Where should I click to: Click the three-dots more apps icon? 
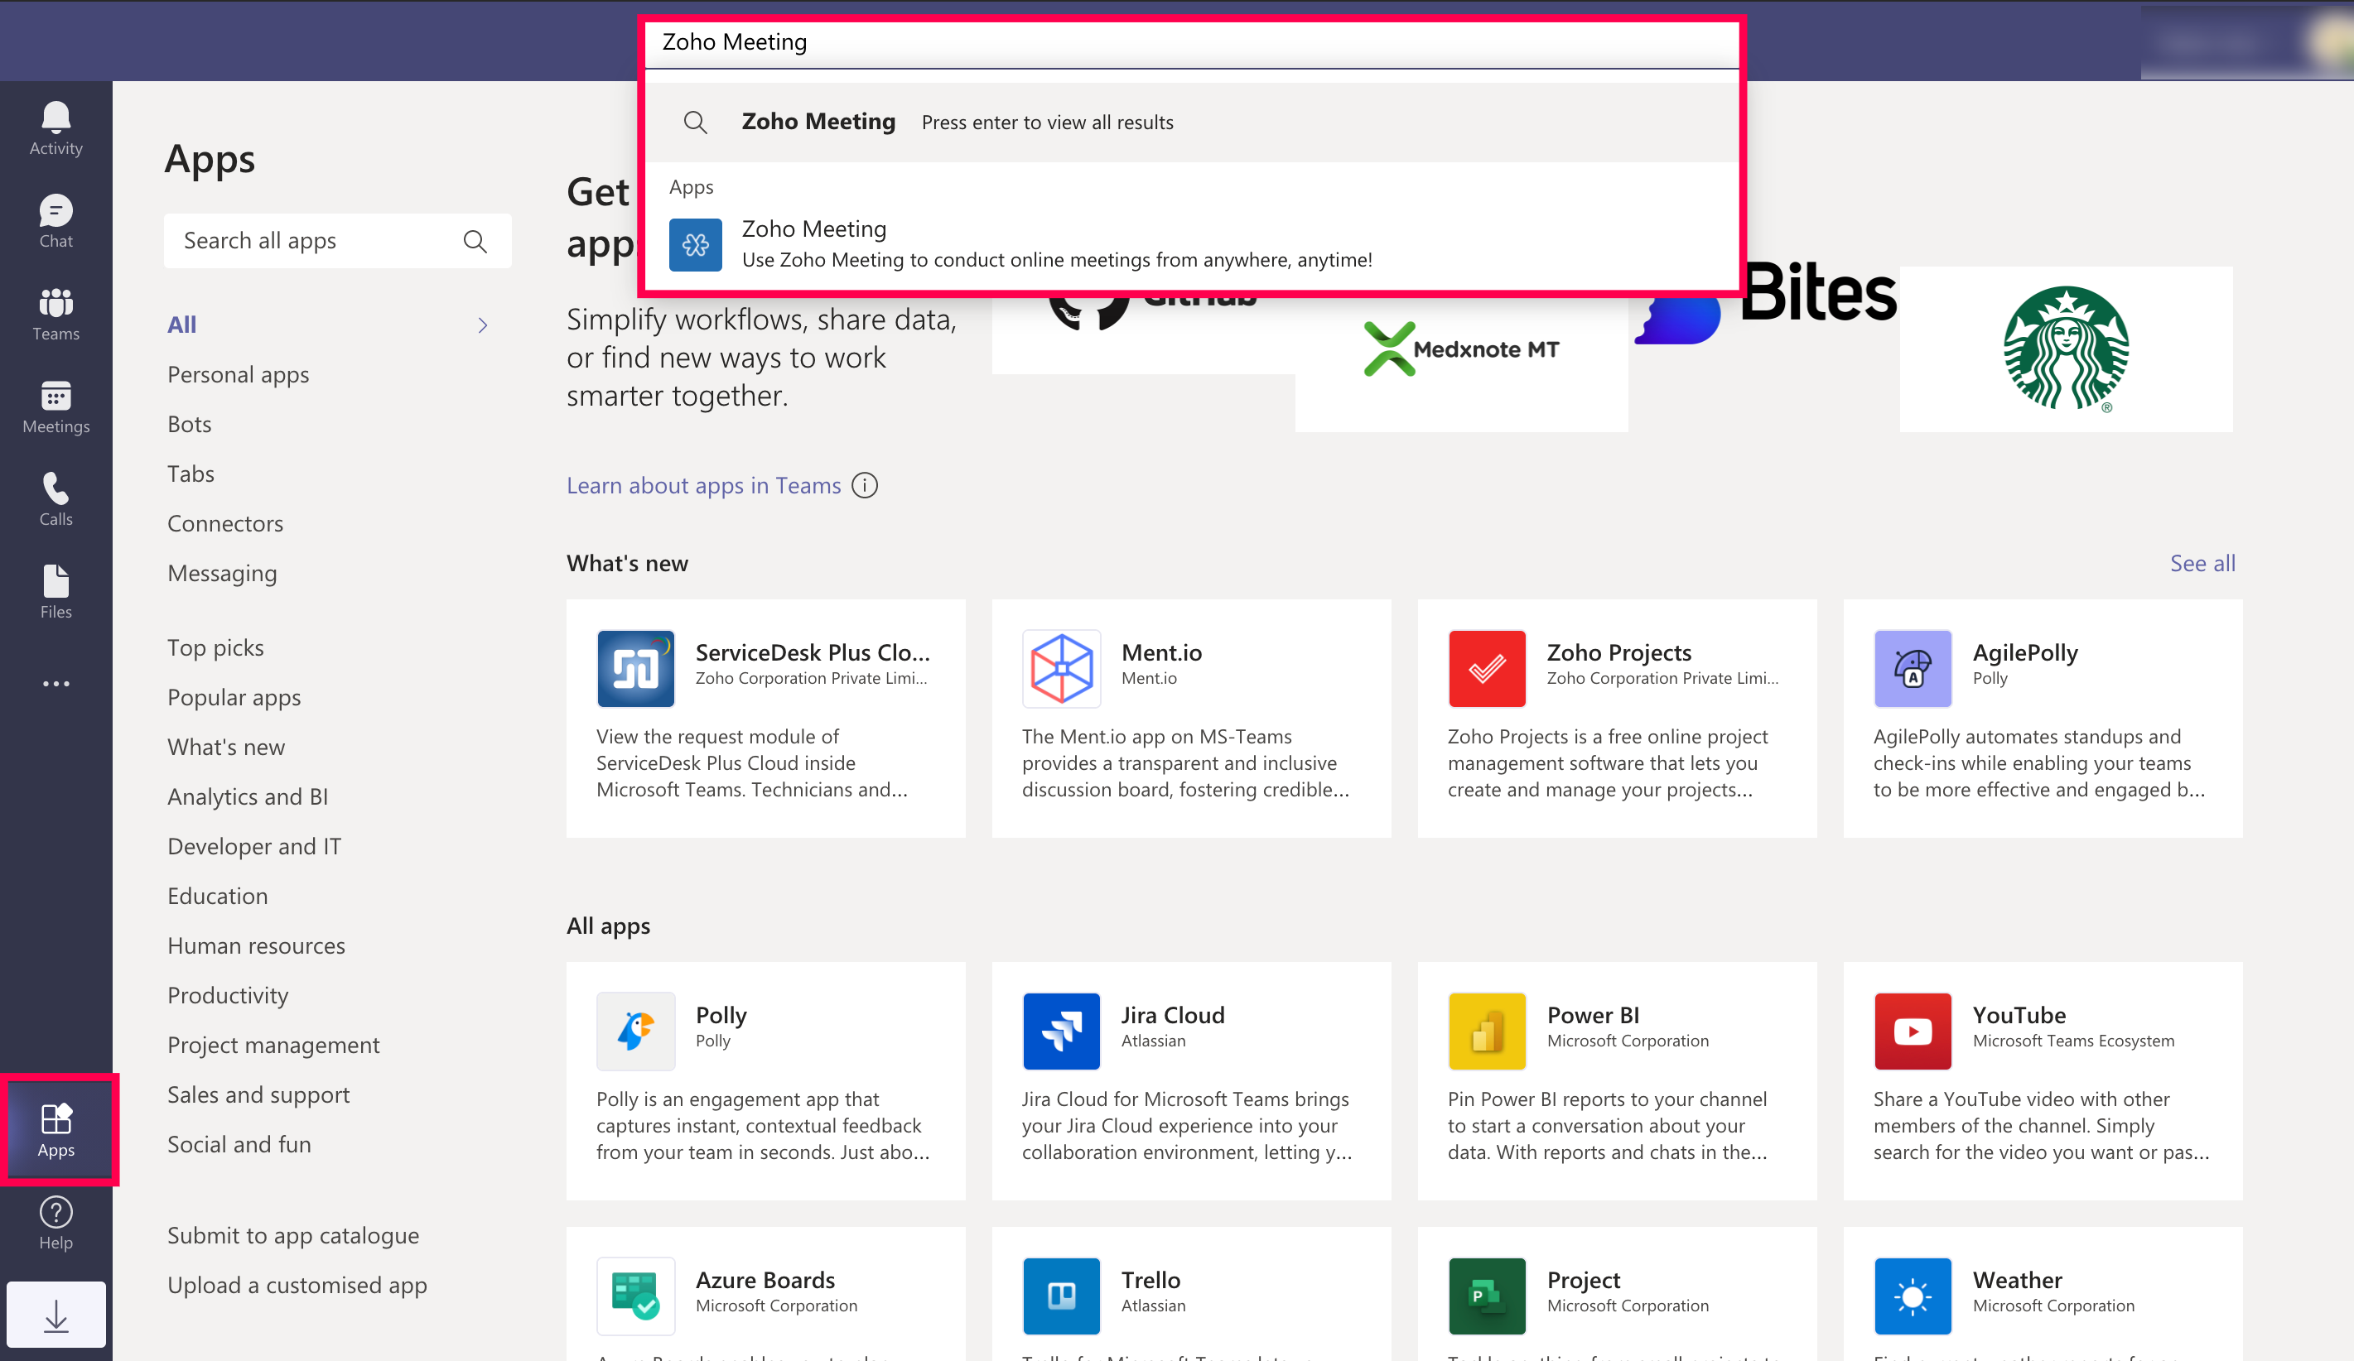click(55, 683)
